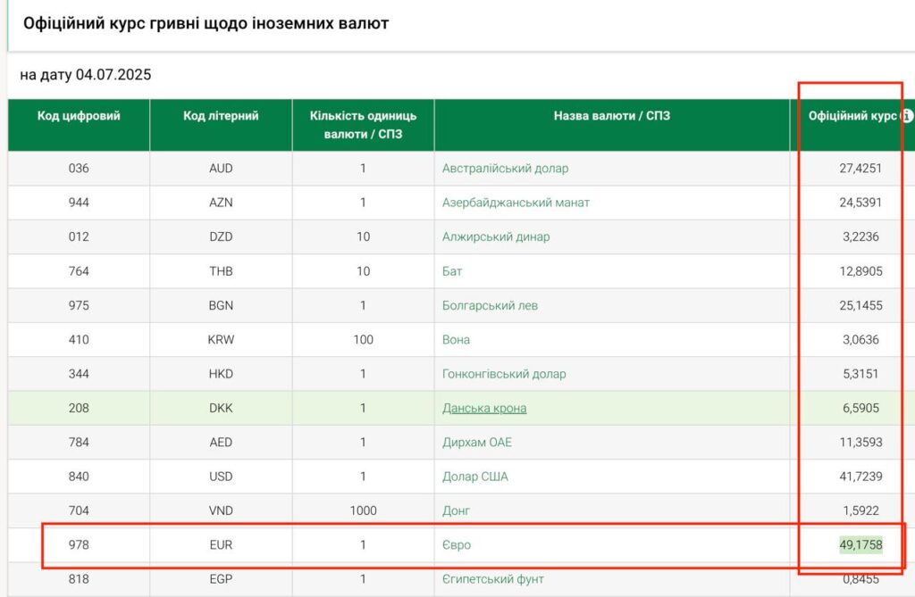Screen dimensions: 915x597
Task: Click the Долар США link
Action: 474,477
